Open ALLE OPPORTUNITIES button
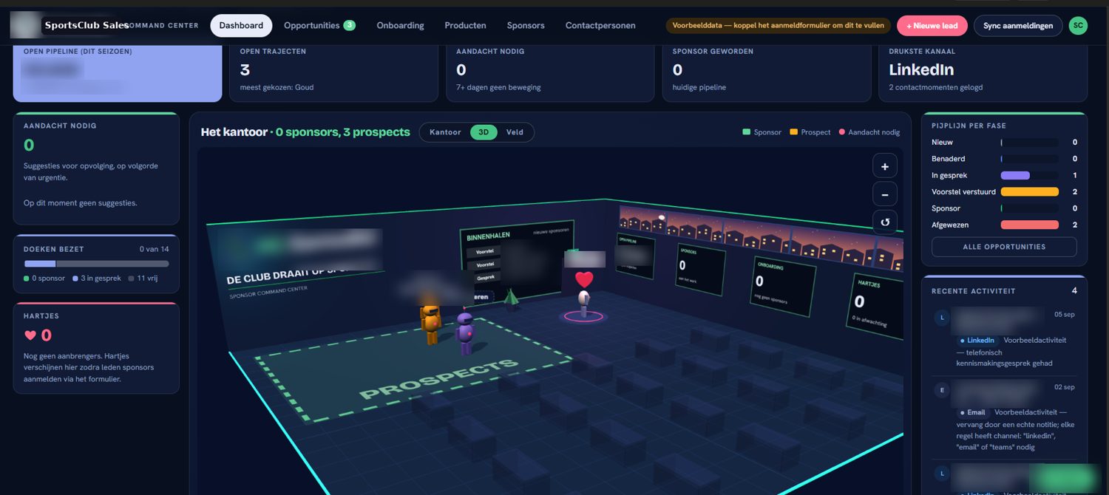1109x495 pixels. 1003,247
